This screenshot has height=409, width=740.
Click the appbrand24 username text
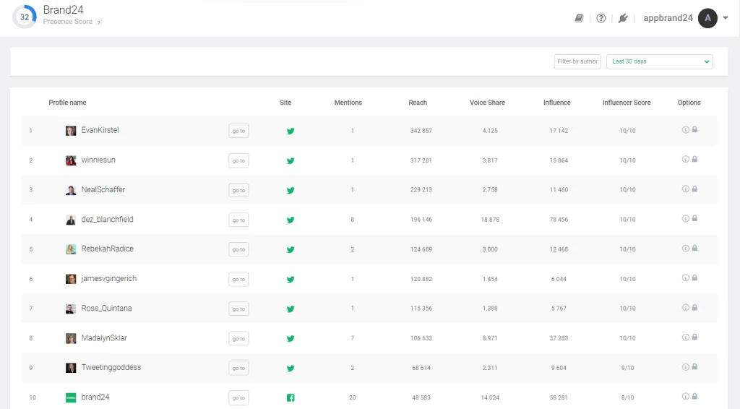(668, 18)
